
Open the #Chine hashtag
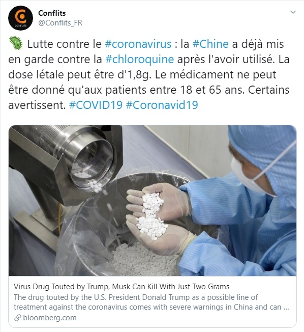pos(210,44)
